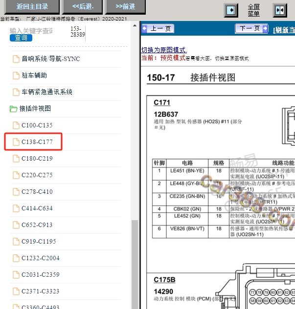Click the page icon next to 驻车辅助
This screenshot has width=295, height=309.
(x=16, y=76)
